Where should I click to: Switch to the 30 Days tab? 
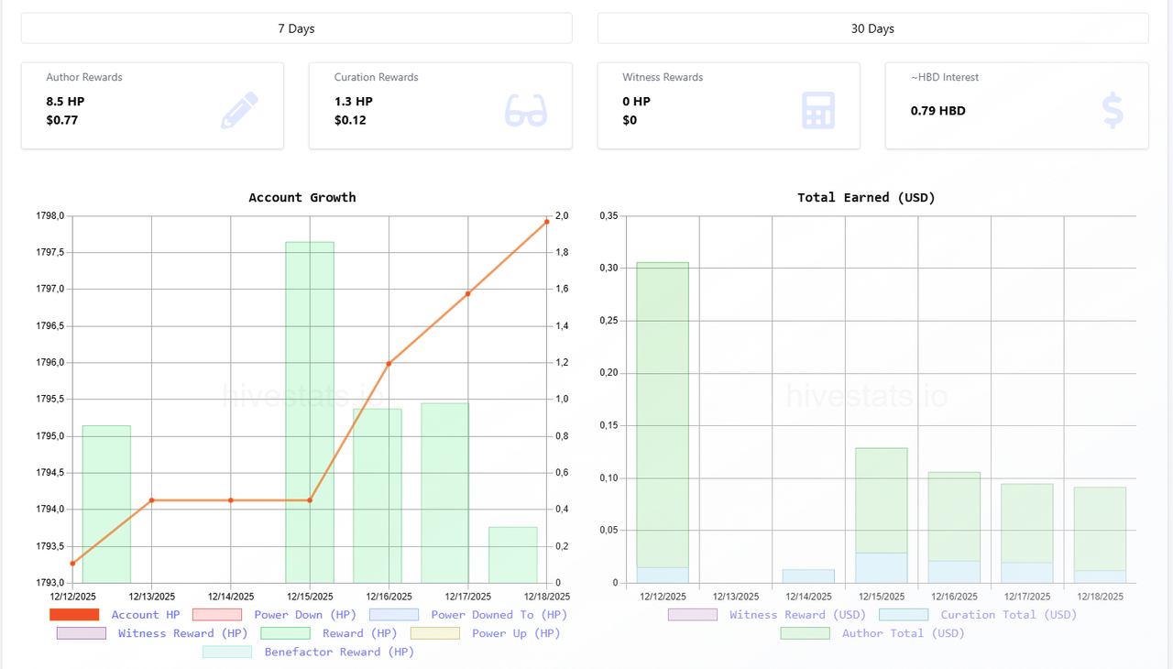[872, 28]
